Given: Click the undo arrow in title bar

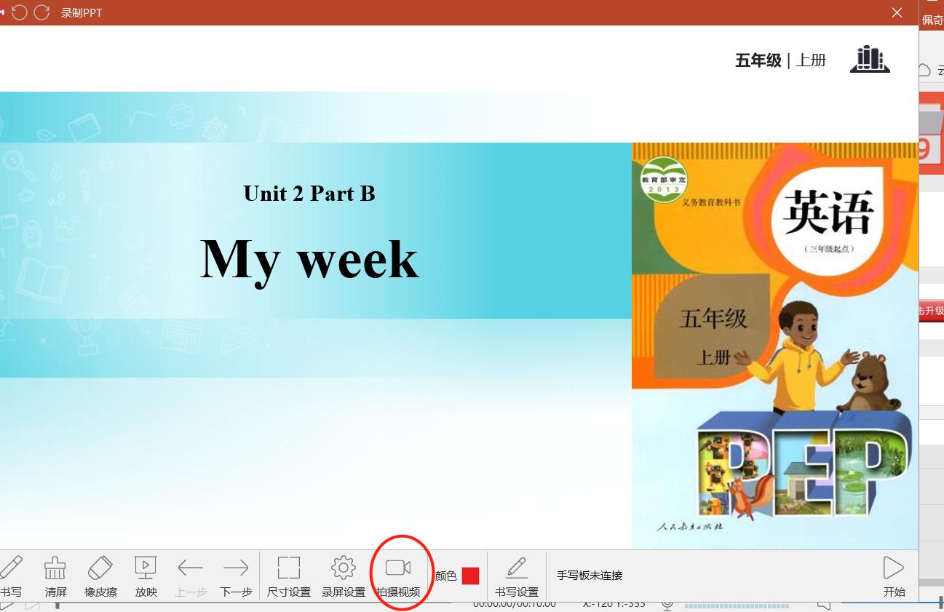Looking at the screenshot, I should pos(20,12).
